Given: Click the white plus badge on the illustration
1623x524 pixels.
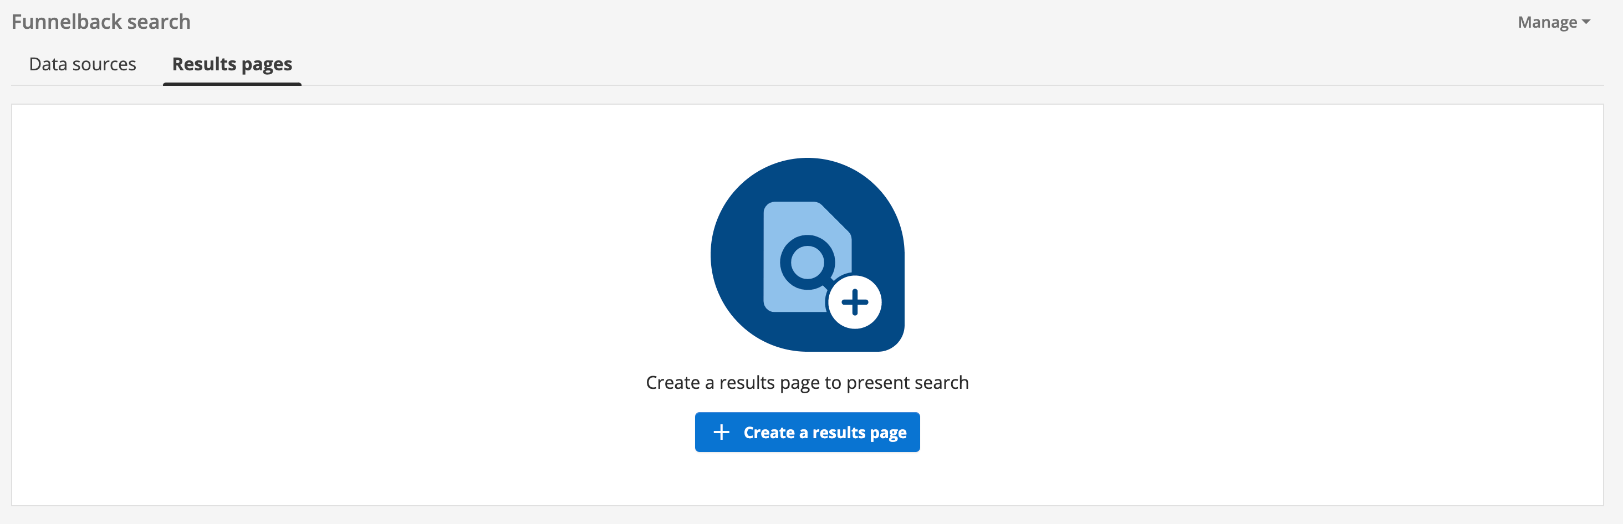Looking at the screenshot, I should point(854,301).
